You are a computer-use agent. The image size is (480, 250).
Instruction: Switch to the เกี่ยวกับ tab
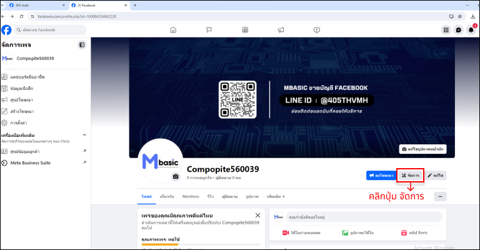pos(167,196)
